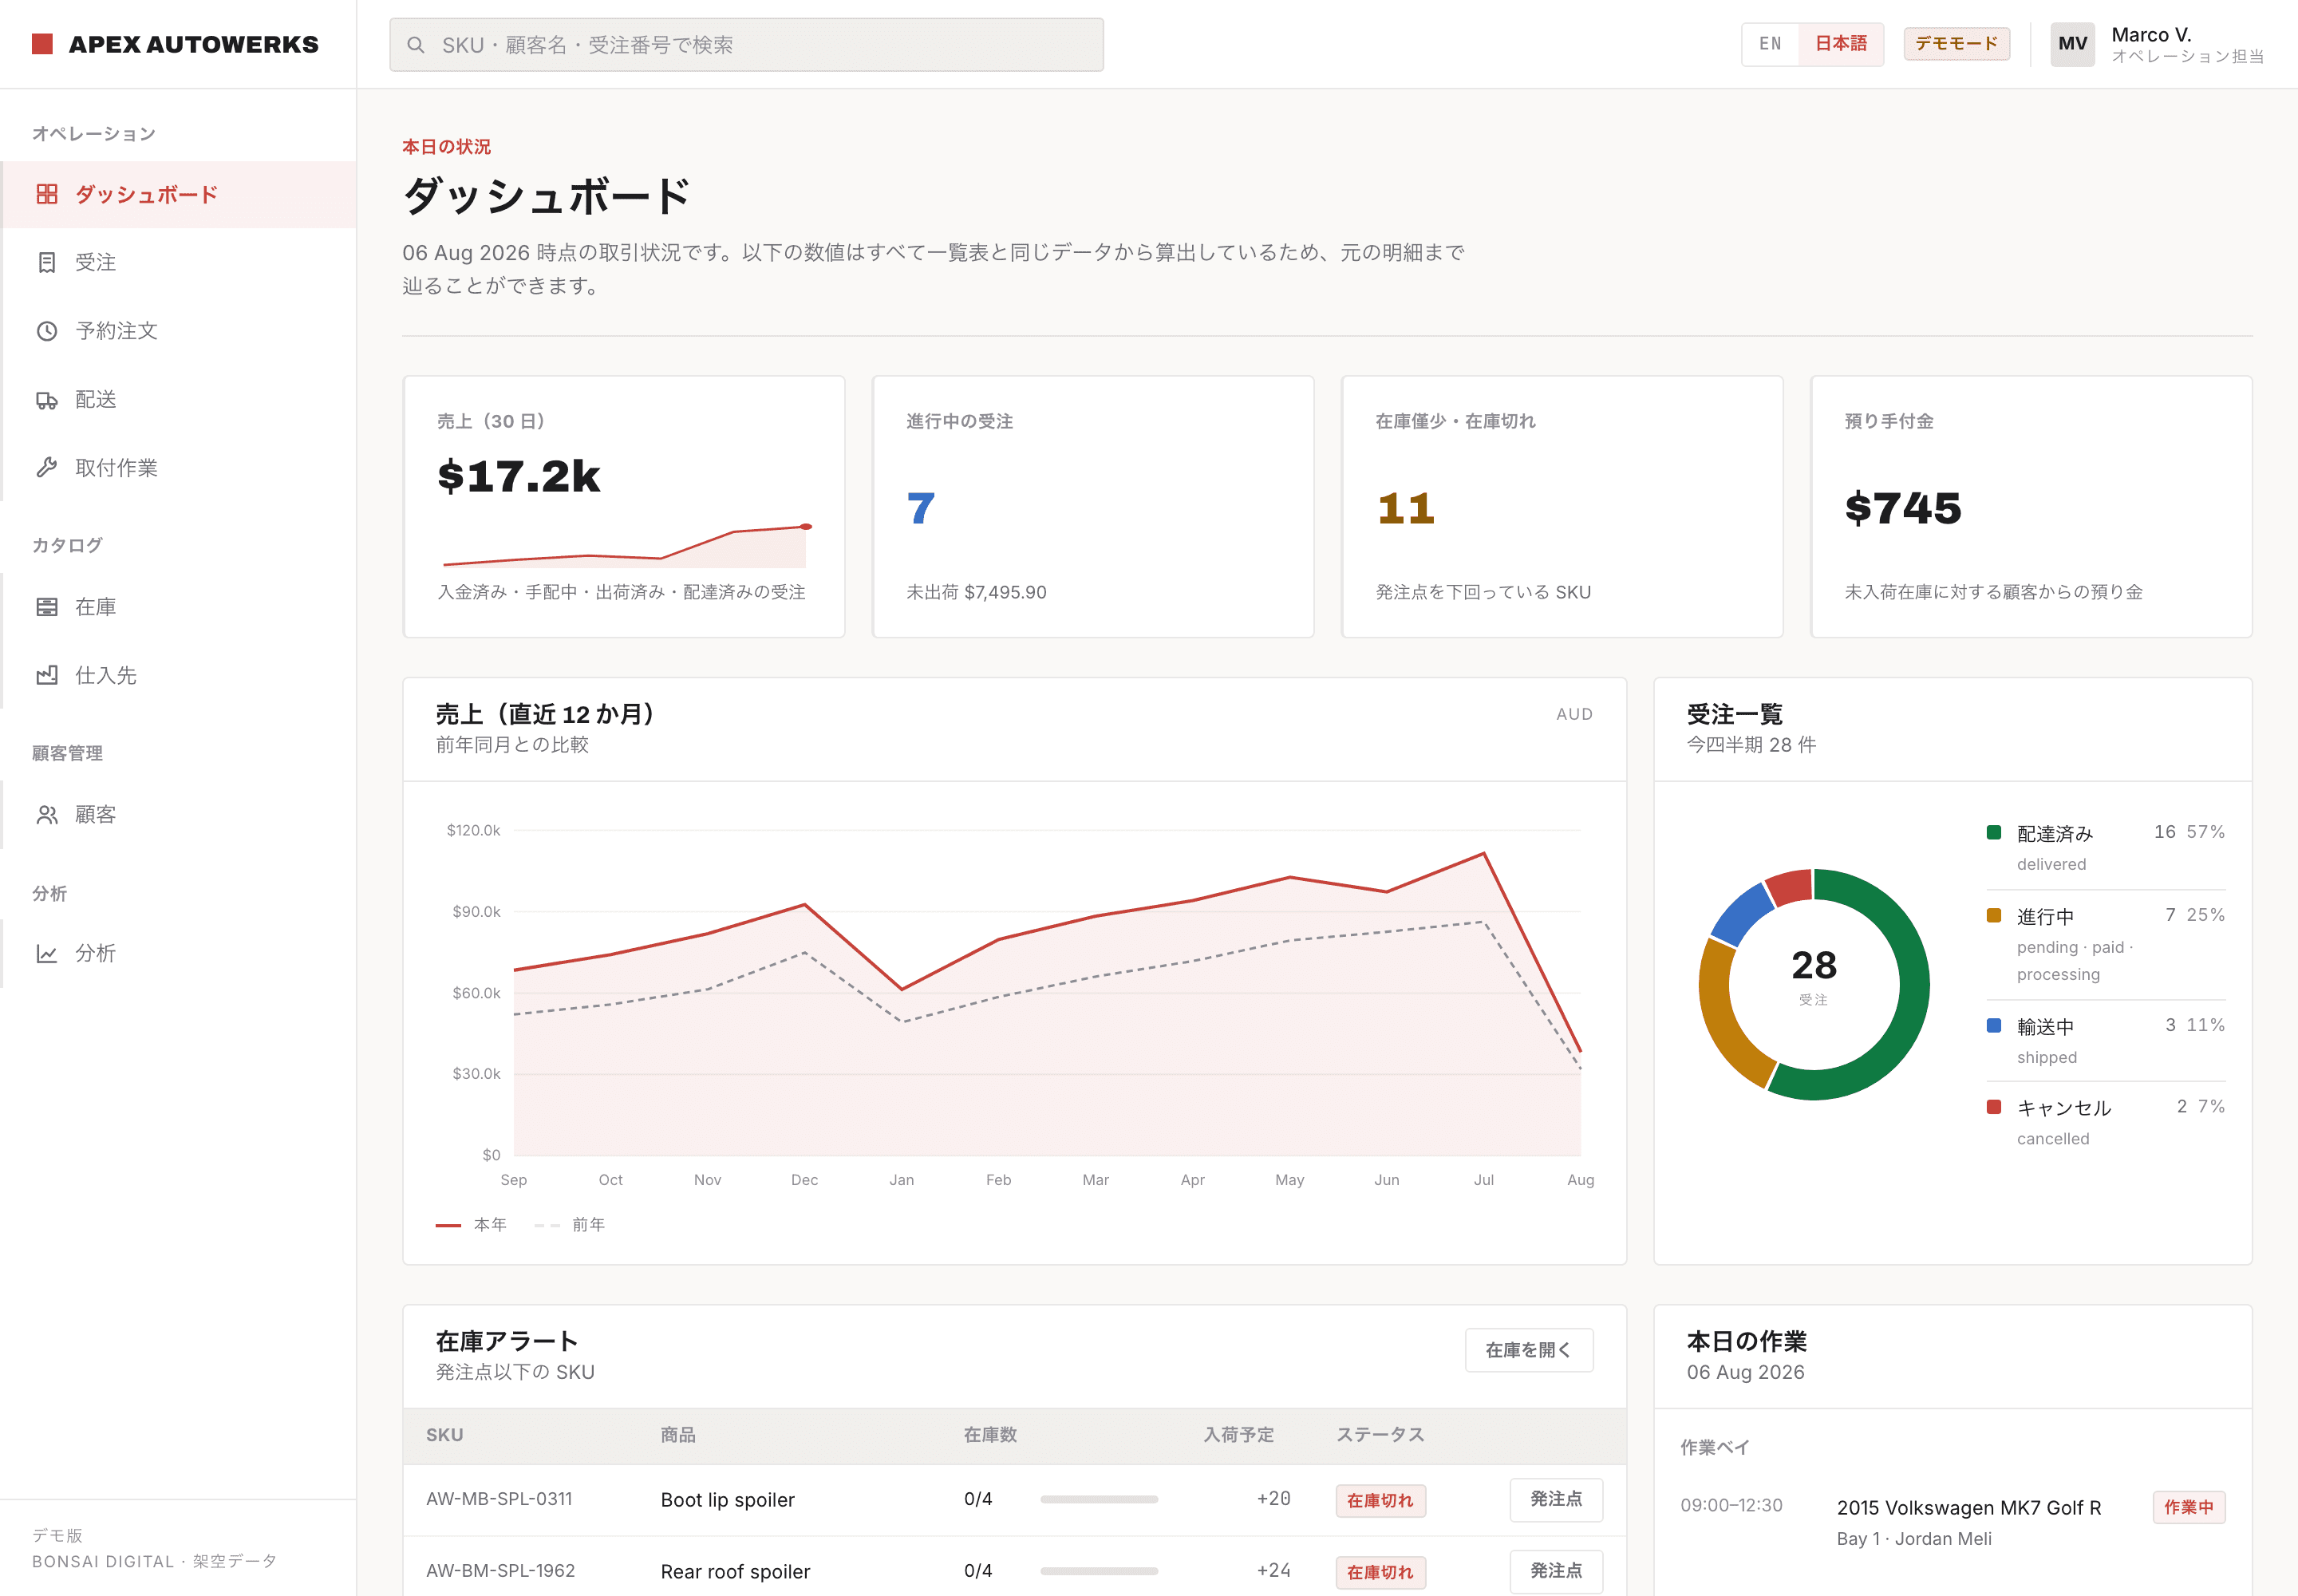Click 在庫切れ status for Rear roof spoiler
Viewport: 2298px width, 1596px height.
(x=1380, y=1572)
